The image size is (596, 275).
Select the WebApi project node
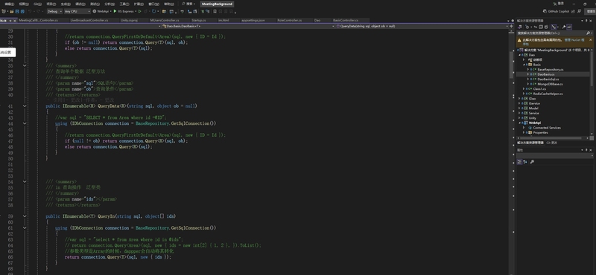coord(535,123)
